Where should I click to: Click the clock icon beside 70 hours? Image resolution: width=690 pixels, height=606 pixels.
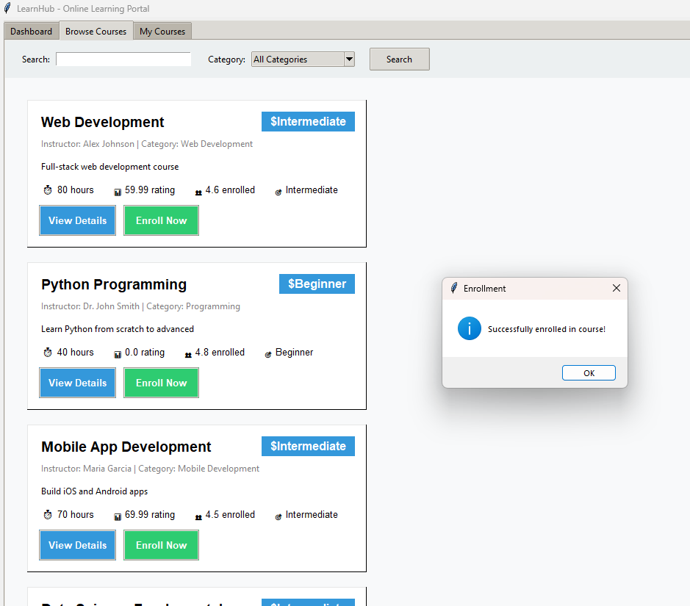tap(48, 515)
